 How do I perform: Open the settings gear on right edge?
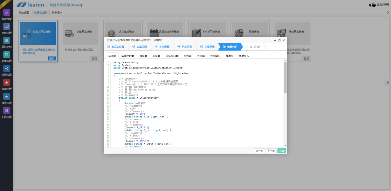[x=388, y=82]
